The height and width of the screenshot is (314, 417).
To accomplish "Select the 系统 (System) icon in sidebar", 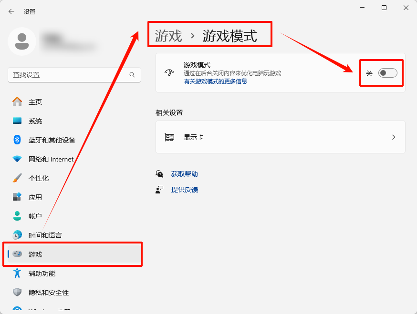I will pos(16,121).
